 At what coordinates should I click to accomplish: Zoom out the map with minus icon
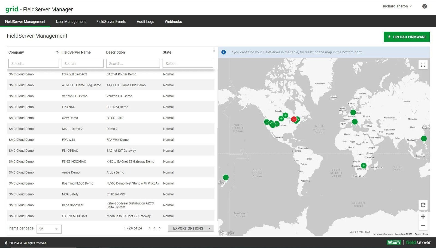(x=423, y=226)
